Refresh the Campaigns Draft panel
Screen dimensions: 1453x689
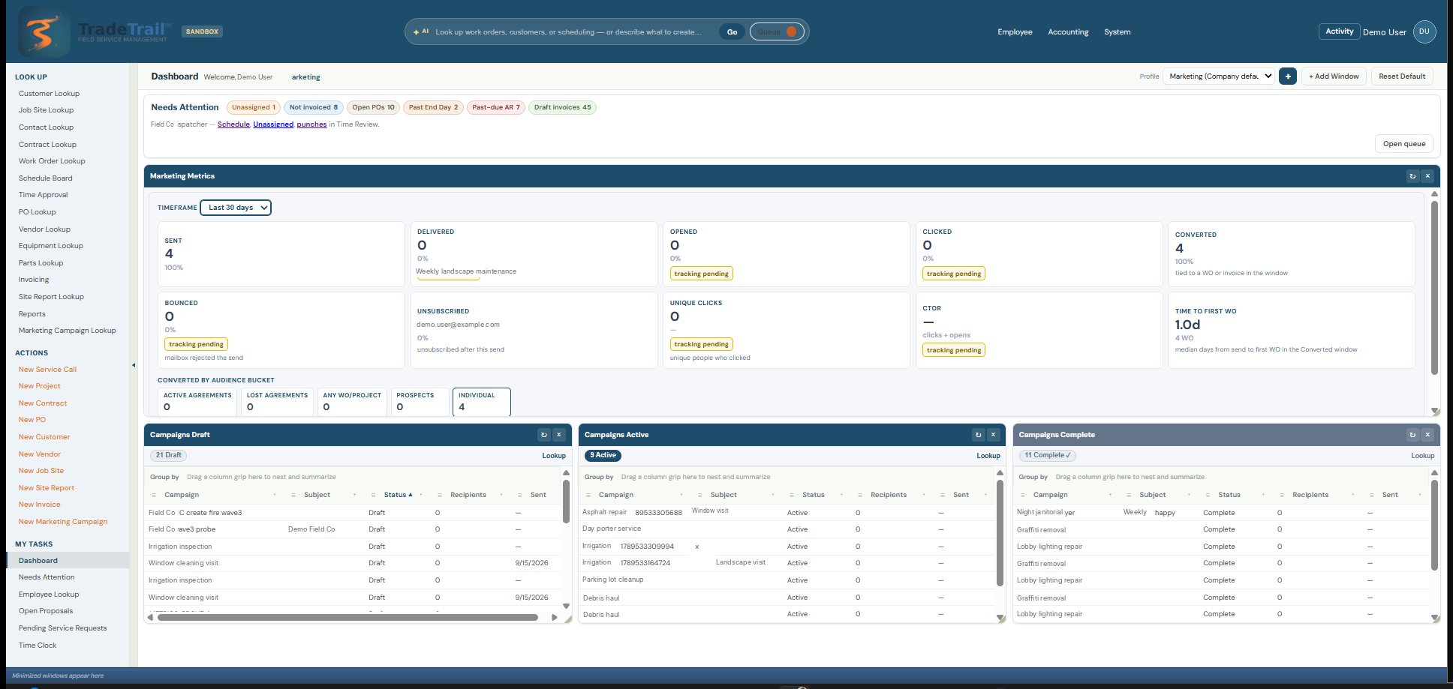(x=544, y=435)
